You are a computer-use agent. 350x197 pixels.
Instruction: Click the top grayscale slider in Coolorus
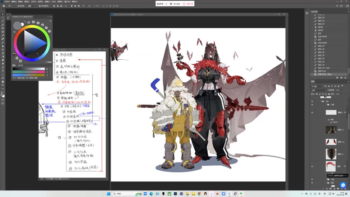[x=28, y=69]
